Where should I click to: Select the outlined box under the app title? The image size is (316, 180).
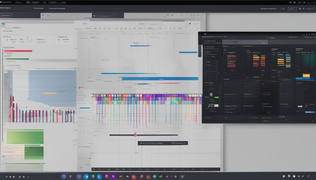(6, 15)
